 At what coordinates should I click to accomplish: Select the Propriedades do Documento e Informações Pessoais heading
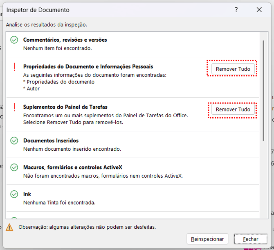tap(88, 67)
